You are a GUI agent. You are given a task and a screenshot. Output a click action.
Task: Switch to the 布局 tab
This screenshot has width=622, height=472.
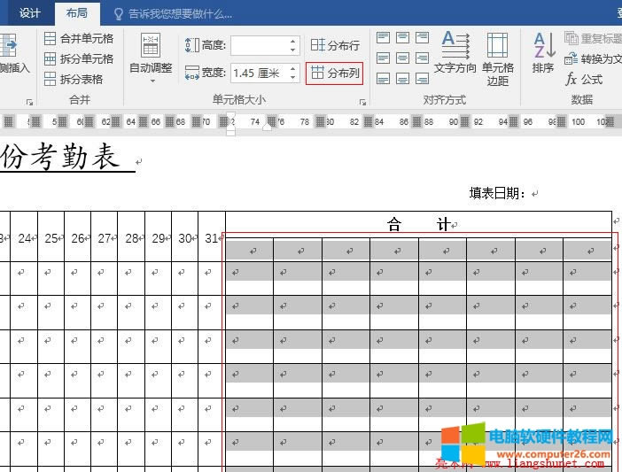pos(77,13)
